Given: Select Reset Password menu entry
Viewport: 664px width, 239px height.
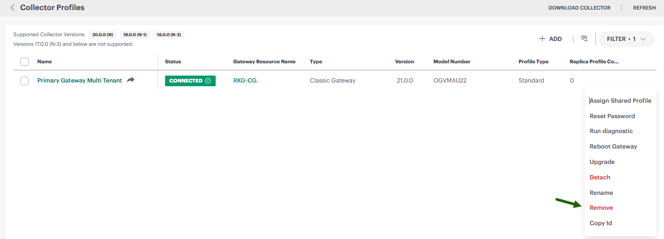Looking at the screenshot, I should (612, 116).
